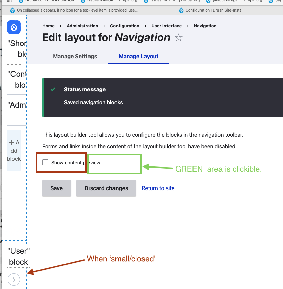Click the grid icon at top left
This screenshot has width=283, height=289.
9,1
